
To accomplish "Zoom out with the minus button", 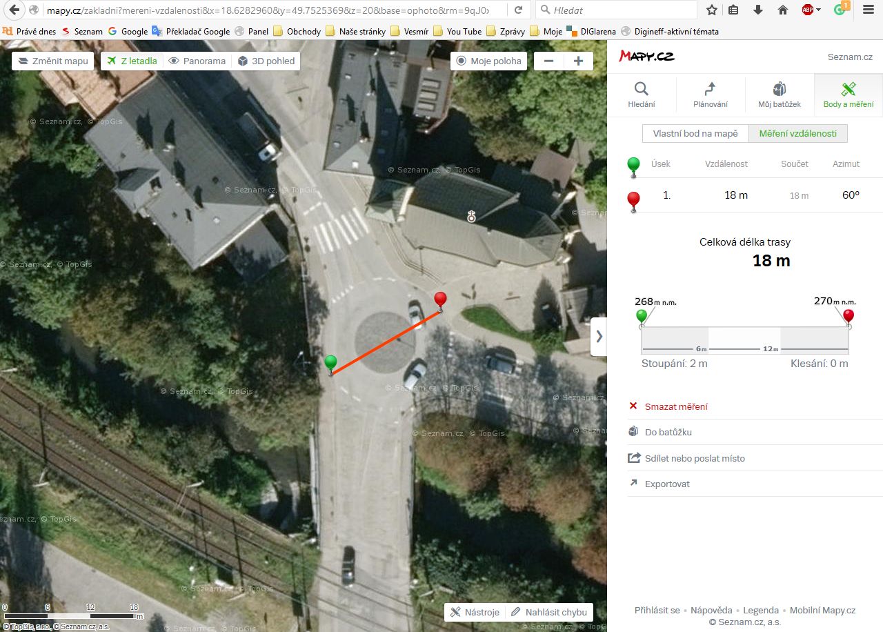I will [x=549, y=61].
